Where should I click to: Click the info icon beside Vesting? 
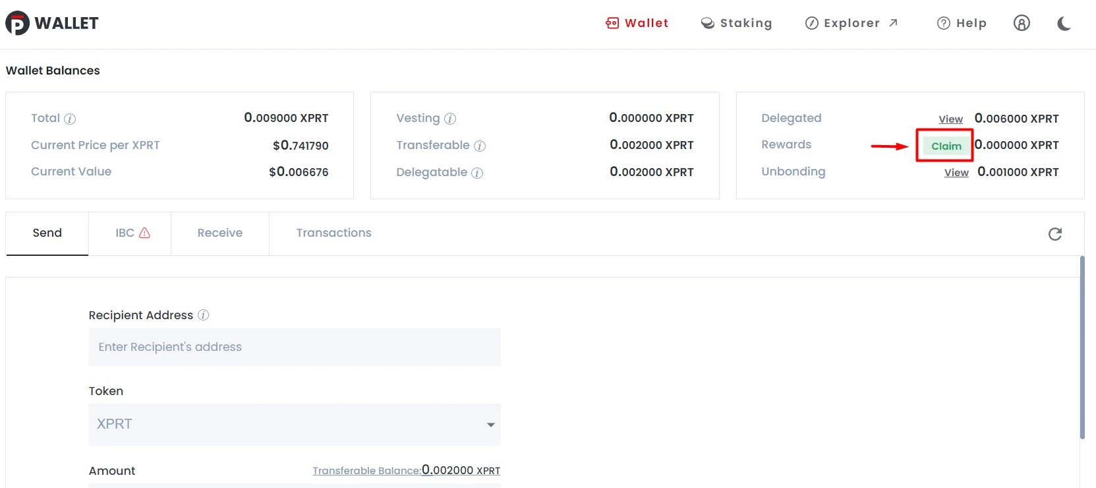(x=450, y=119)
